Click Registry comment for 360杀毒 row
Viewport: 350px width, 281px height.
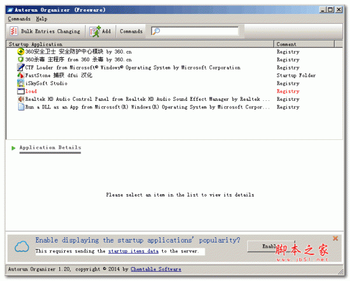288,59
